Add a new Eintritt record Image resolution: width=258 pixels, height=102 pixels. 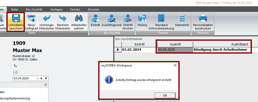(95, 21)
